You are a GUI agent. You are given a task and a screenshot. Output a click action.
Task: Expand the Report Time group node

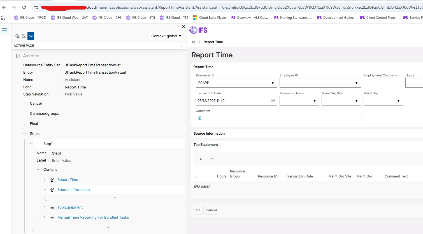pos(45,180)
